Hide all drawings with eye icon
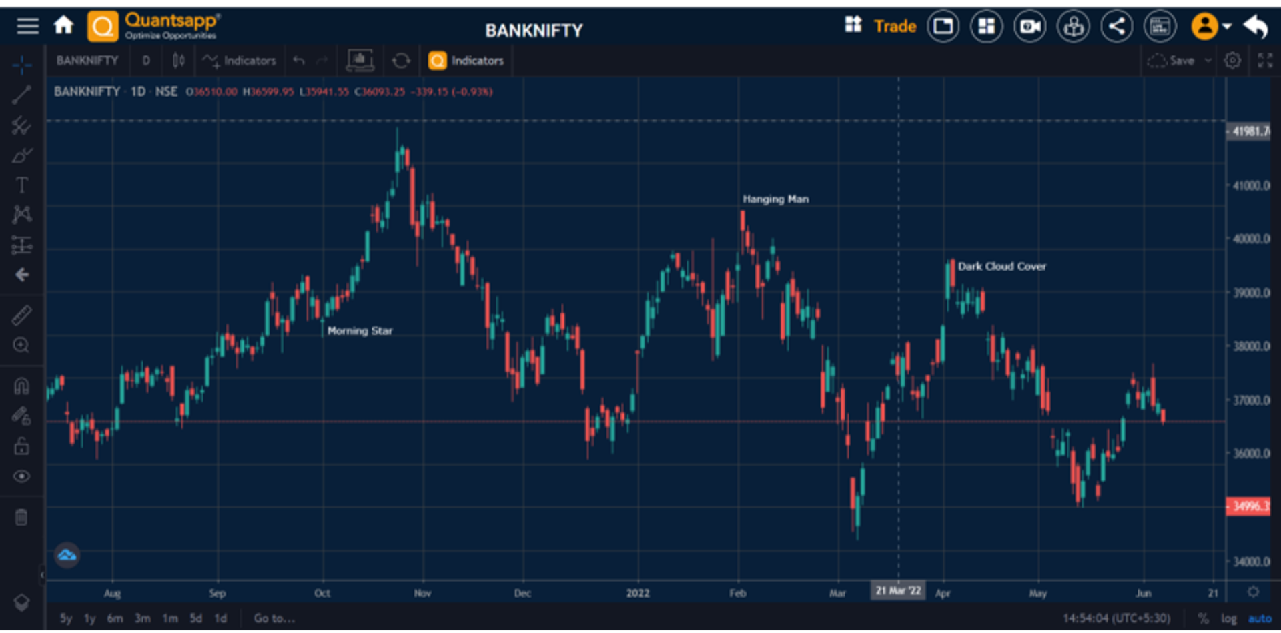 coord(21,476)
